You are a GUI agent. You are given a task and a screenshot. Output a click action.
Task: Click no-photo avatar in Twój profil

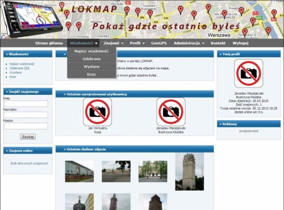point(249,73)
